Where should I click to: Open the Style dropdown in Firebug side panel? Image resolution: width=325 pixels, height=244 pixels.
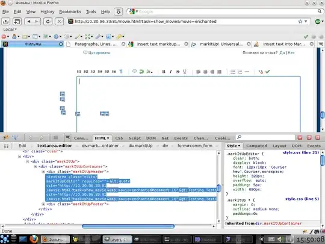pos(234,146)
